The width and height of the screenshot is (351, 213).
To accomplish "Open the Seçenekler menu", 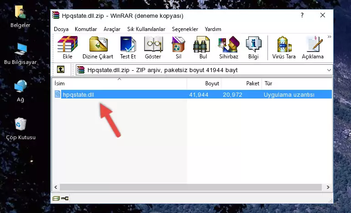I will click(185, 29).
